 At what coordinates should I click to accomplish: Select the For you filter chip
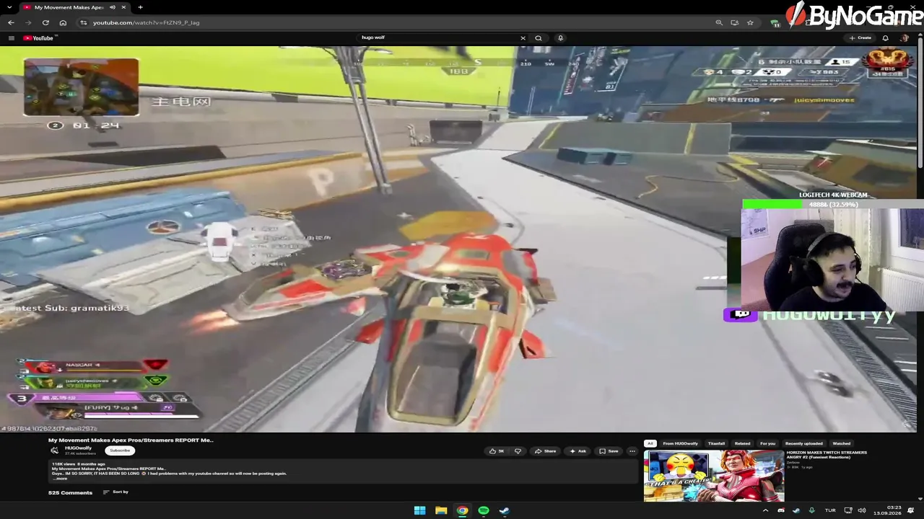click(x=767, y=443)
